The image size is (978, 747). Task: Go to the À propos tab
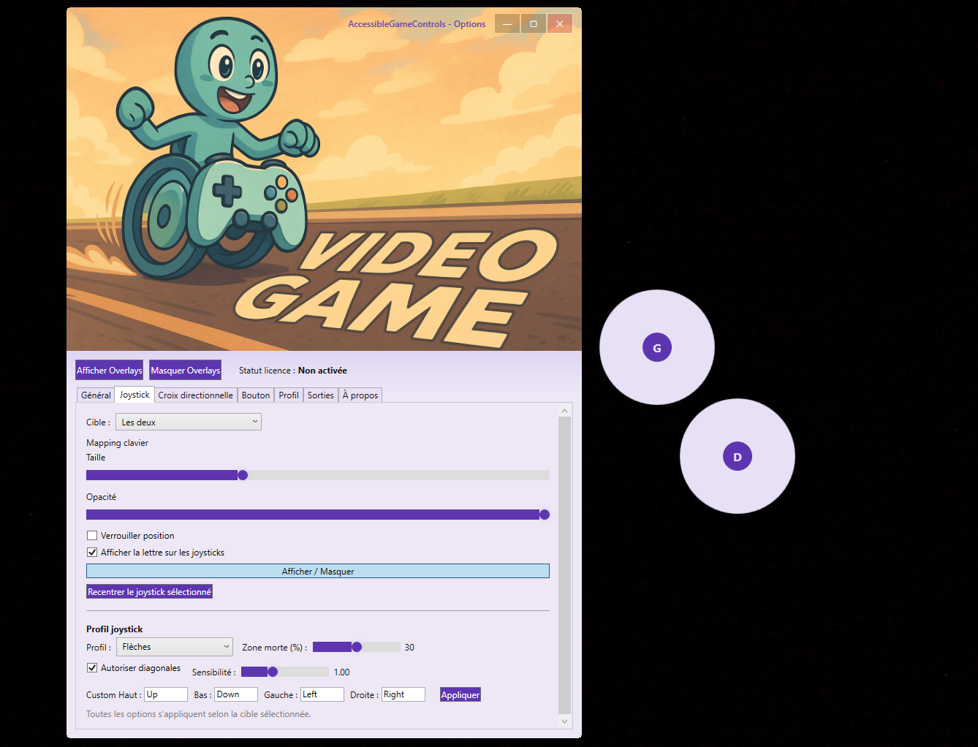[x=360, y=395]
